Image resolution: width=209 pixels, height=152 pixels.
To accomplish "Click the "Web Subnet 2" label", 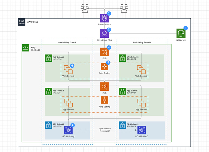I will pyautogui.click(x=133, y=57).
